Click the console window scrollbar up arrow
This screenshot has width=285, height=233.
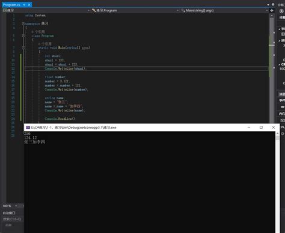click(x=277, y=134)
